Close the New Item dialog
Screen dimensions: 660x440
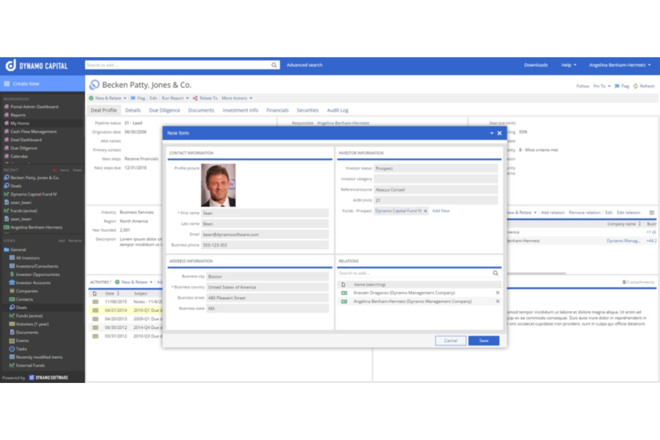(499, 133)
